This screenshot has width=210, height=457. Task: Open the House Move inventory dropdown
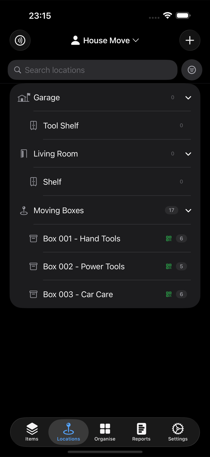pos(105,40)
